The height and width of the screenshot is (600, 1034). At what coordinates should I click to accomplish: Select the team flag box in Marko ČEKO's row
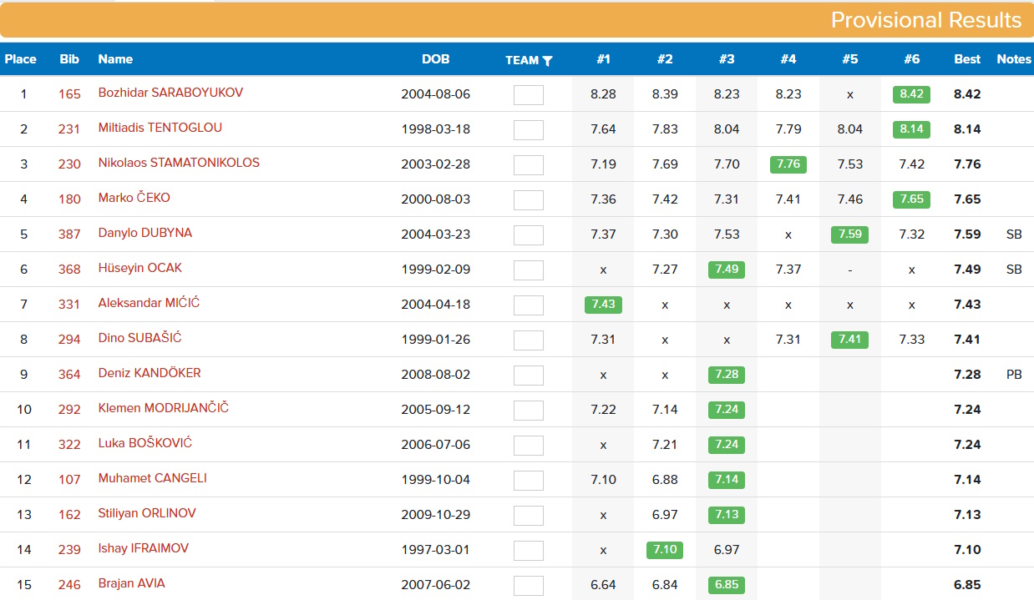pos(528,199)
